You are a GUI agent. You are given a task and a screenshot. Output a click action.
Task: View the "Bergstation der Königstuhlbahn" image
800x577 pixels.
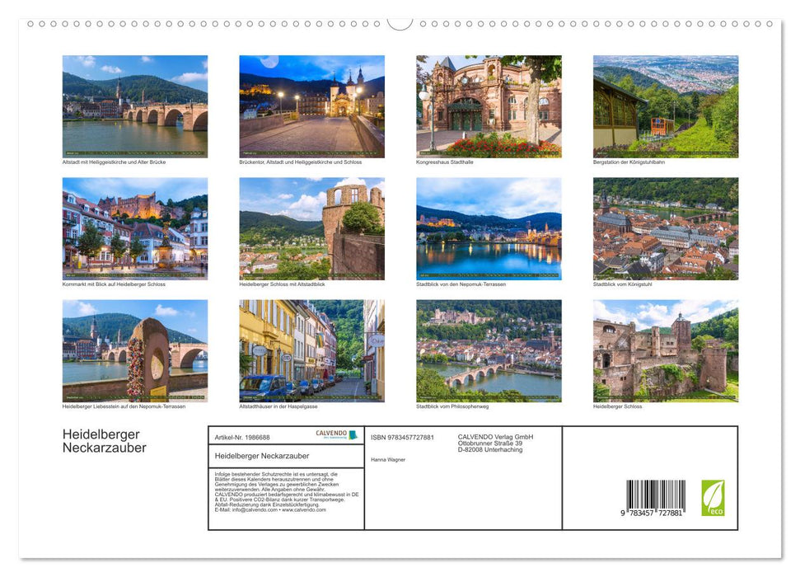tap(666, 106)
